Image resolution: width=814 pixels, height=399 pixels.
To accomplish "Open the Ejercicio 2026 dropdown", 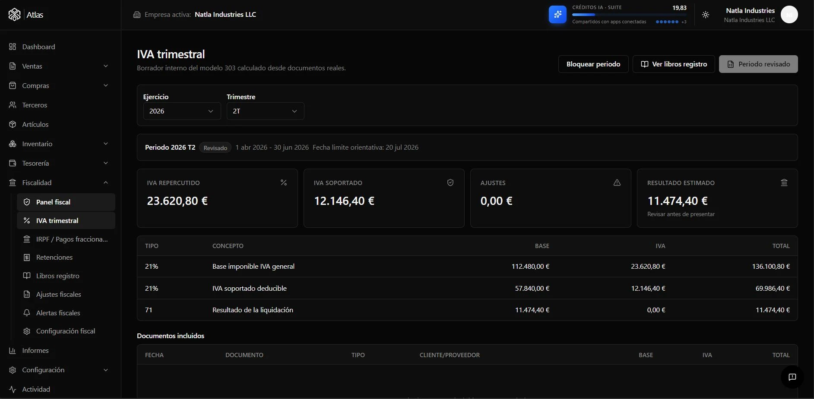I will pos(182,111).
